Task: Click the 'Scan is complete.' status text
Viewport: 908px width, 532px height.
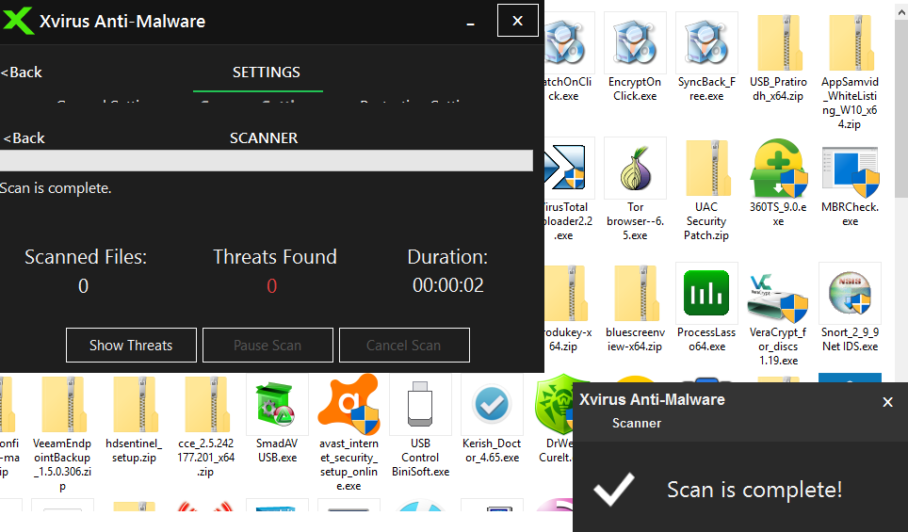Action: pos(56,188)
